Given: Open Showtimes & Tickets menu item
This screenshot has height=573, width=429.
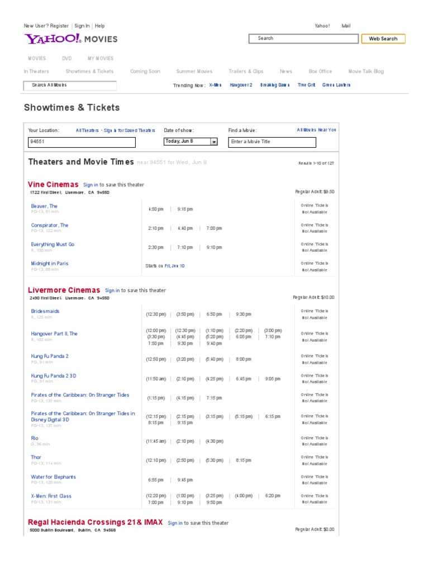Looking at the screenshot, I should (89, 71).
